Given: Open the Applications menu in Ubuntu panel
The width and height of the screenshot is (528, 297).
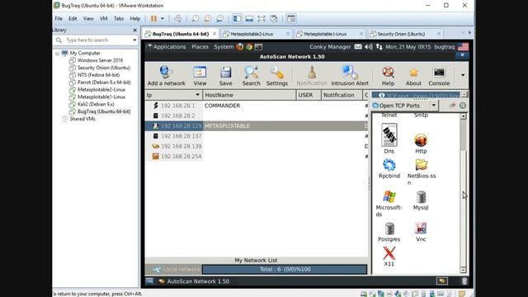Looking at the screenshot, I should coord(167,47).
